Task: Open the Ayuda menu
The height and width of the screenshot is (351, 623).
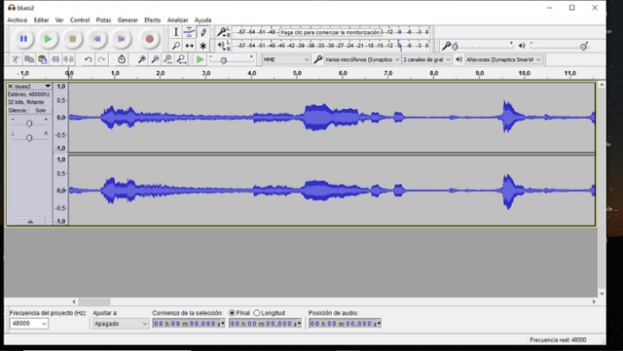Action: (x=202, y=19)
